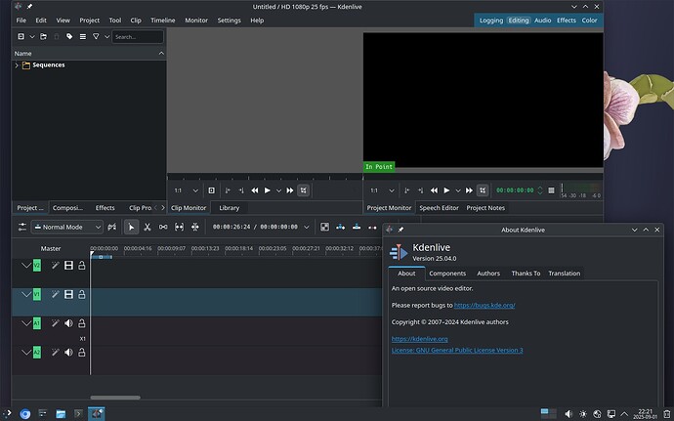Click rewind in the Clip Monitor
Viewport: 674px width, 421px height.
coord(255,190)
